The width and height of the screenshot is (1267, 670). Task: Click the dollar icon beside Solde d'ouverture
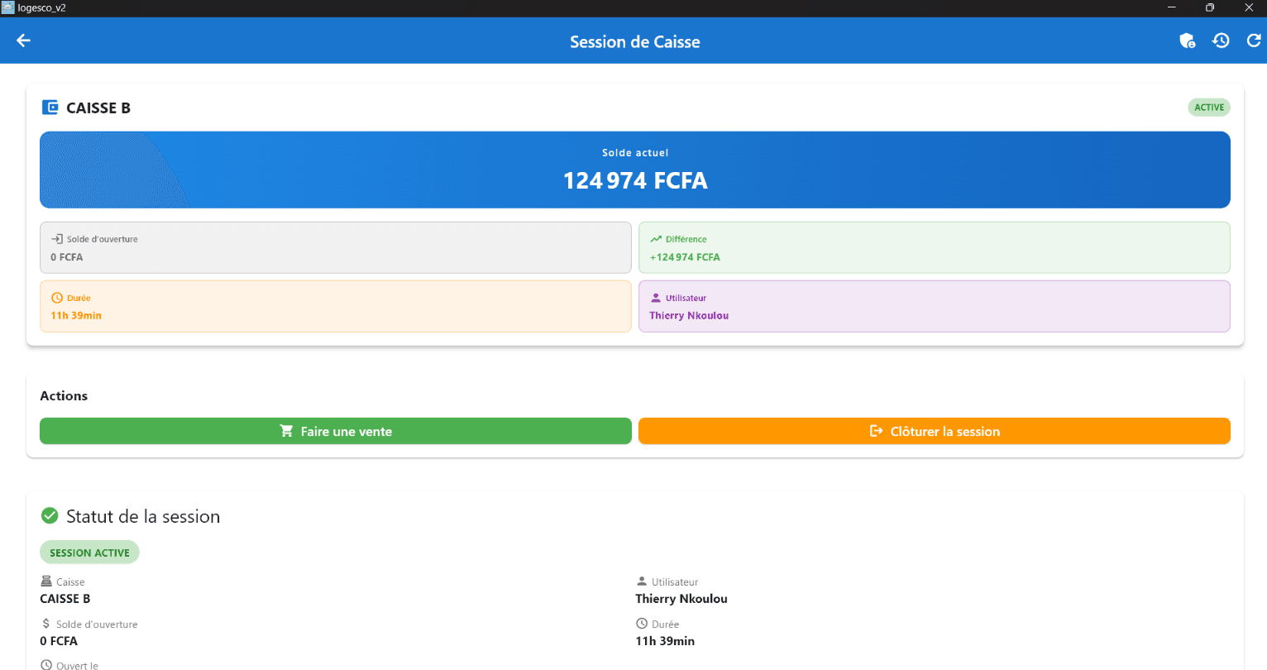point(46,624)
